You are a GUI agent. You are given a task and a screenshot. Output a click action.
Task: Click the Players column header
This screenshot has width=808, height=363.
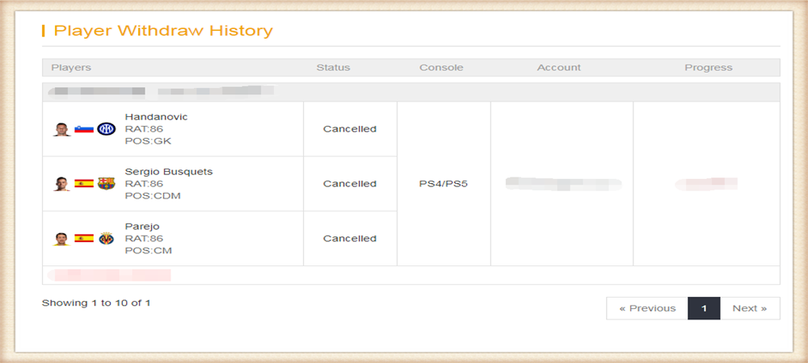coord(71,67)
